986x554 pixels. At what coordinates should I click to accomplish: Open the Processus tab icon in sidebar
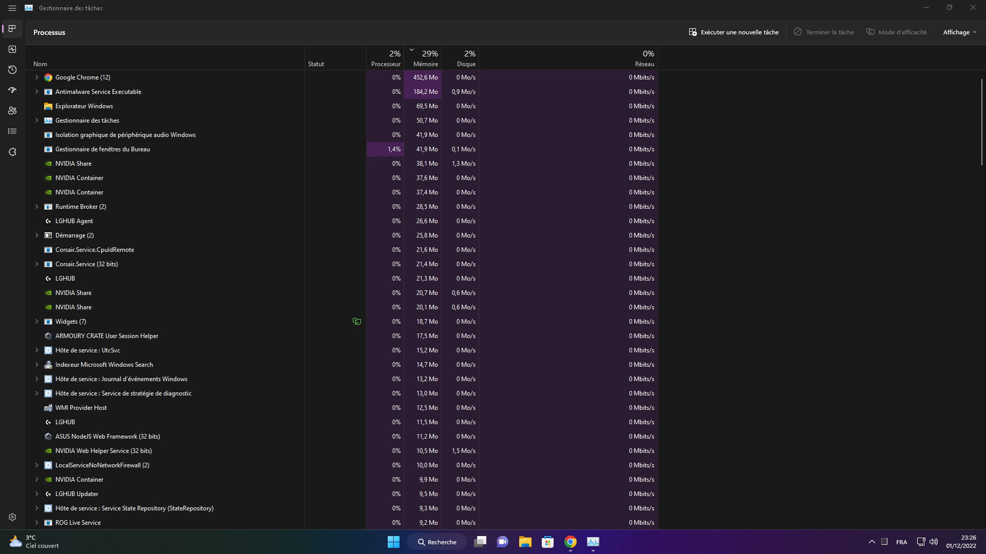point(12,29)
